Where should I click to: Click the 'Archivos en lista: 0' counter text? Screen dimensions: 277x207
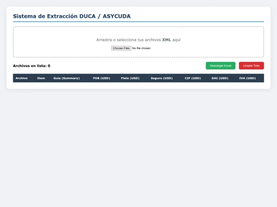[x=32, y=66]
